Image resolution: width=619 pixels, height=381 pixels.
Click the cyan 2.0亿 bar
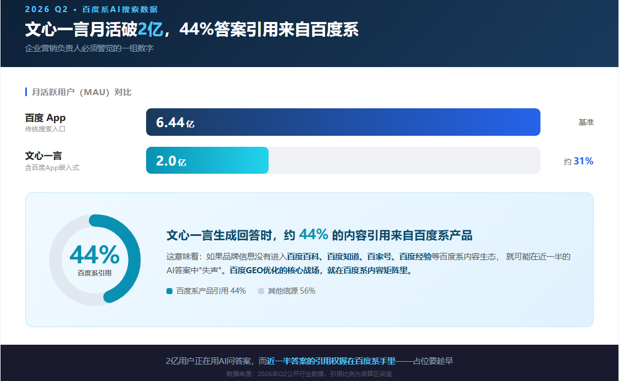pyautogui.click(x=207, y=161)
